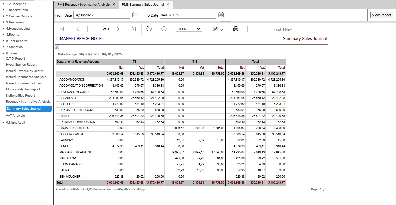
Task: Select the SEK-VOUCHER row label
Action: point(70,176)
